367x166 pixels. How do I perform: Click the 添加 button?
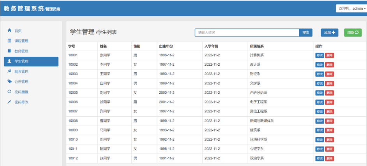click(x=329, y=33)
